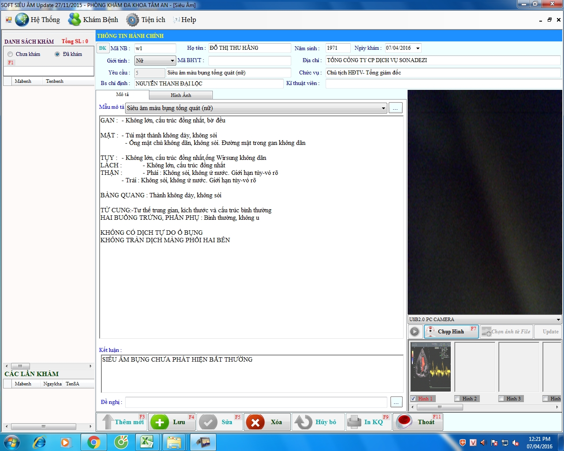Click the ellipsis button beside Mẫu mô tả

(396, 108)
